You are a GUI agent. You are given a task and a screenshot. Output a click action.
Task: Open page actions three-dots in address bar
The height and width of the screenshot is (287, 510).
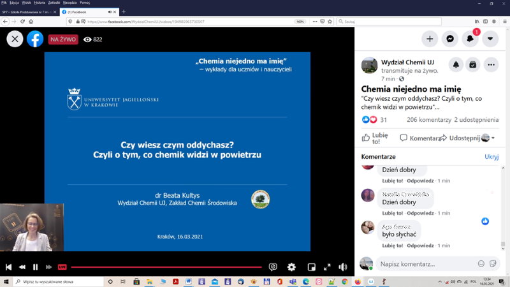[315, 22]
